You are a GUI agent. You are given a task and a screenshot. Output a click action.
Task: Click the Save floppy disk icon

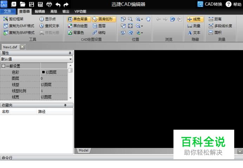pos(32,4)
